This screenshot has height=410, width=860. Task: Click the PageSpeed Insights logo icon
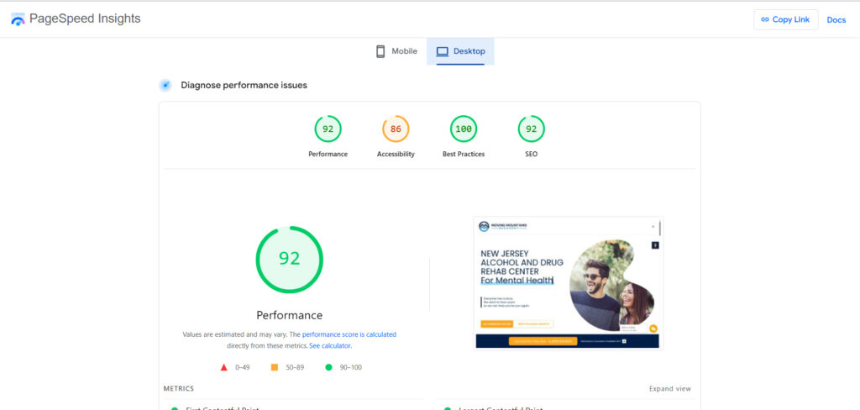[18, 19]
